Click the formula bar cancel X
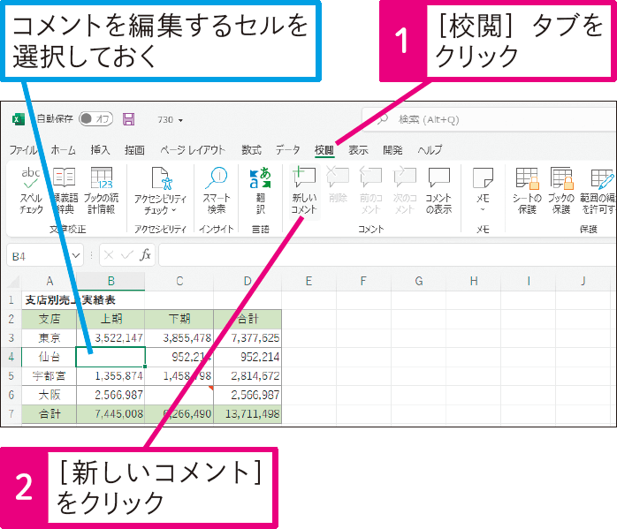 109,255
